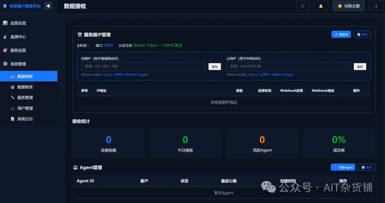Viewport: 385px width, 203px height.
Task: Click 刷新 button in Agent管理 section
Action: click(x=366, y=167)
